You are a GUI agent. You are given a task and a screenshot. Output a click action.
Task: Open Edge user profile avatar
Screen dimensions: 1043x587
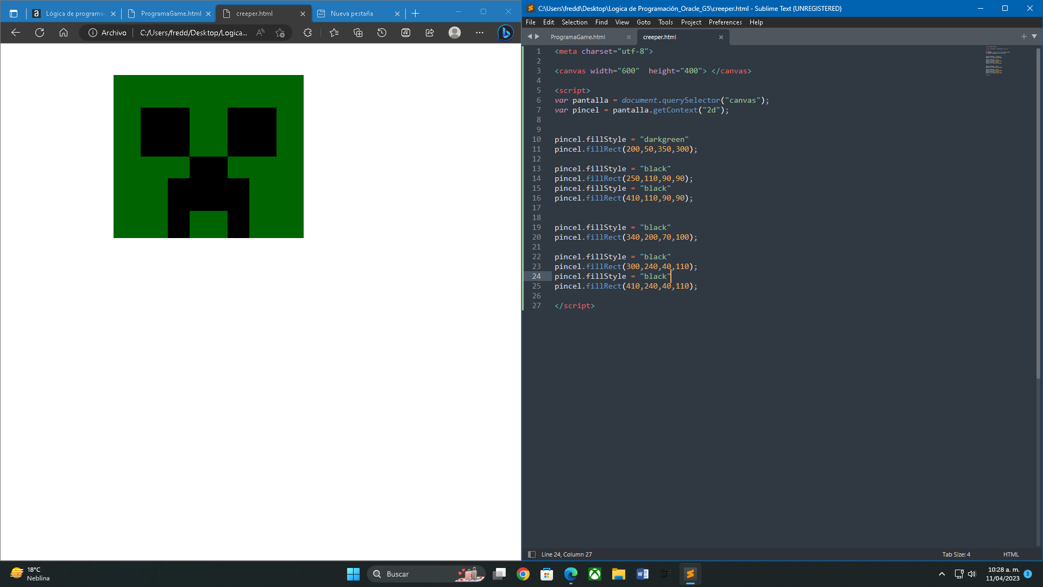(455, 33)
